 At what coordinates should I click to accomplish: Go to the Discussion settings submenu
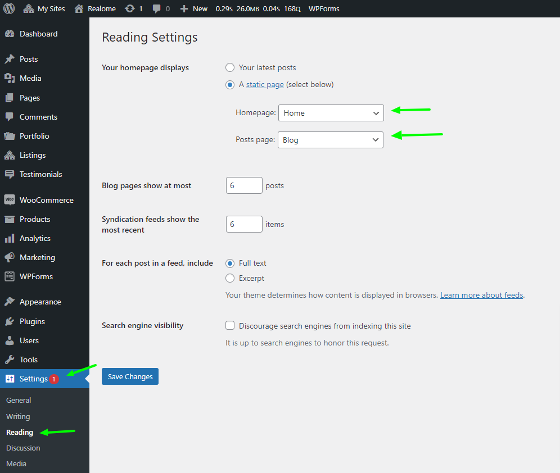23,448
